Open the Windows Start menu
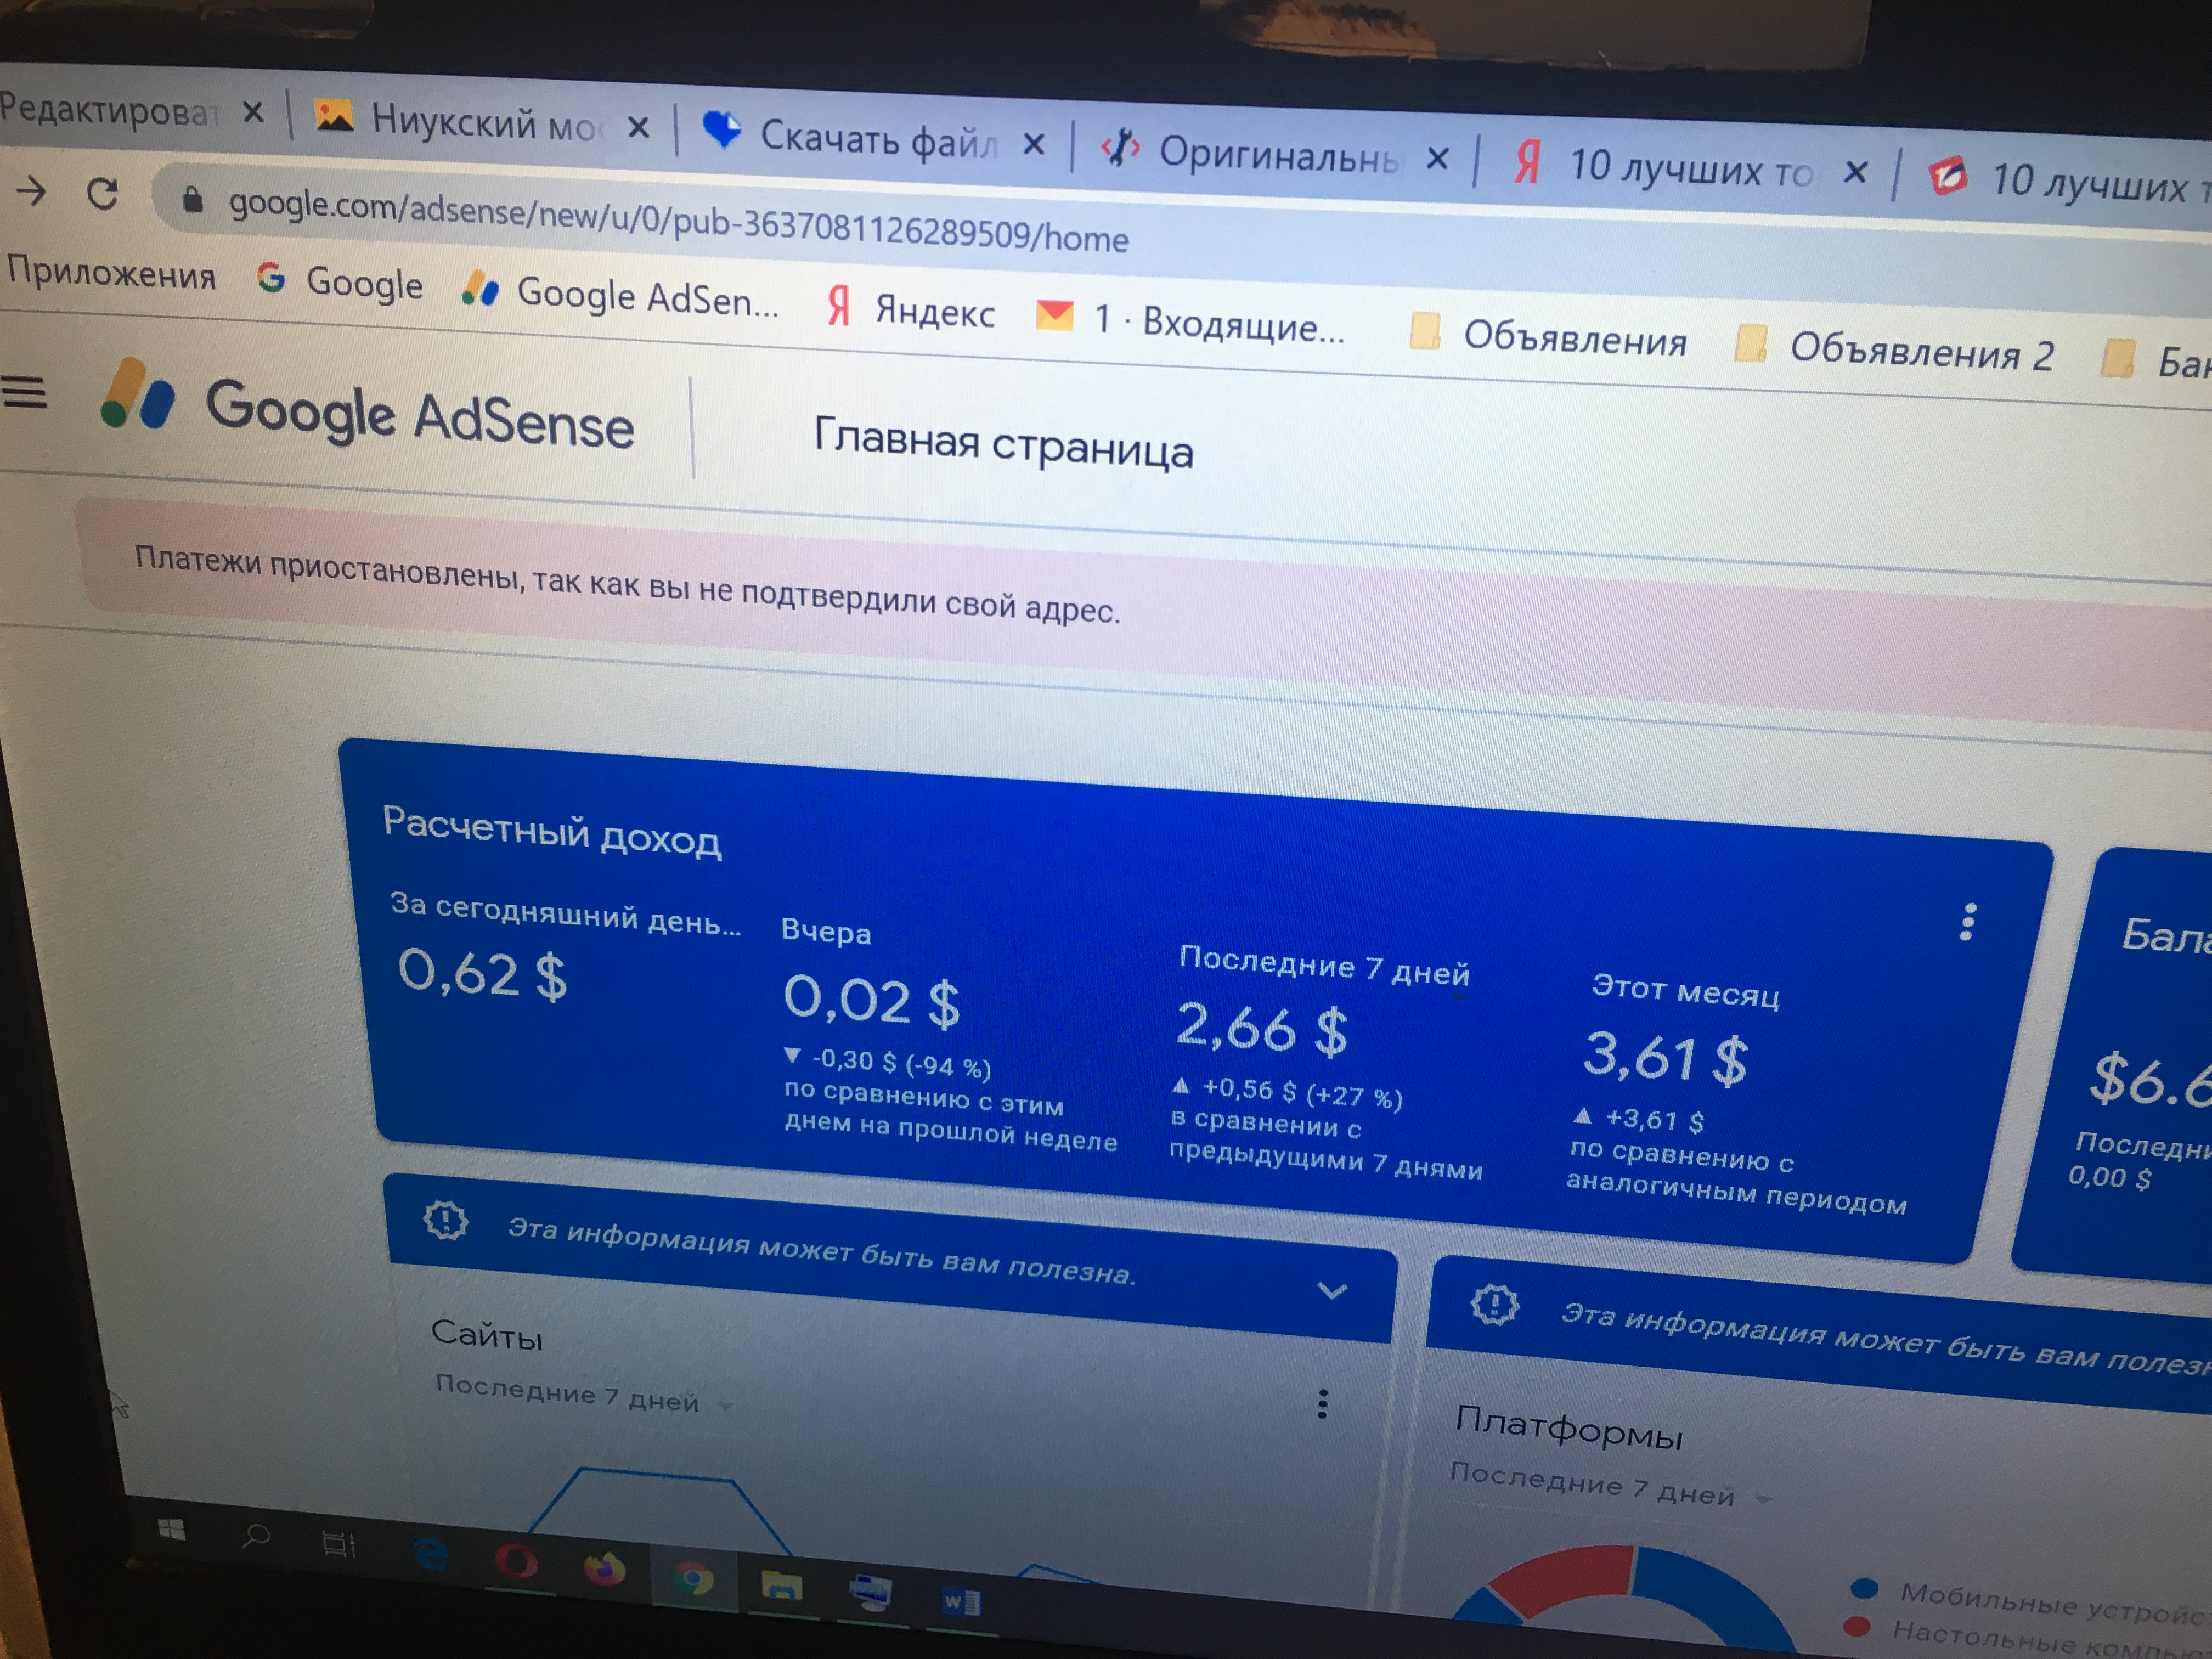Screen dimensions: 2212x1659 click(171, 1530)
